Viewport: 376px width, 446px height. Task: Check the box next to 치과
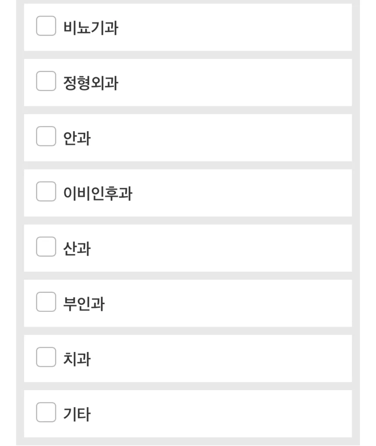click(46, 357)
